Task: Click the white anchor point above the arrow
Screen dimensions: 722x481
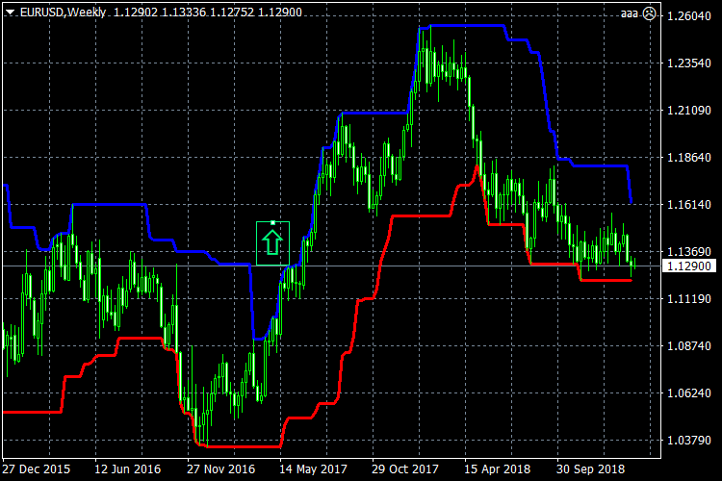Action: point(273,223)
